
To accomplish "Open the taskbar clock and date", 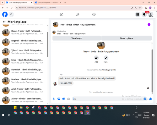I will click(x=146, y=115).
